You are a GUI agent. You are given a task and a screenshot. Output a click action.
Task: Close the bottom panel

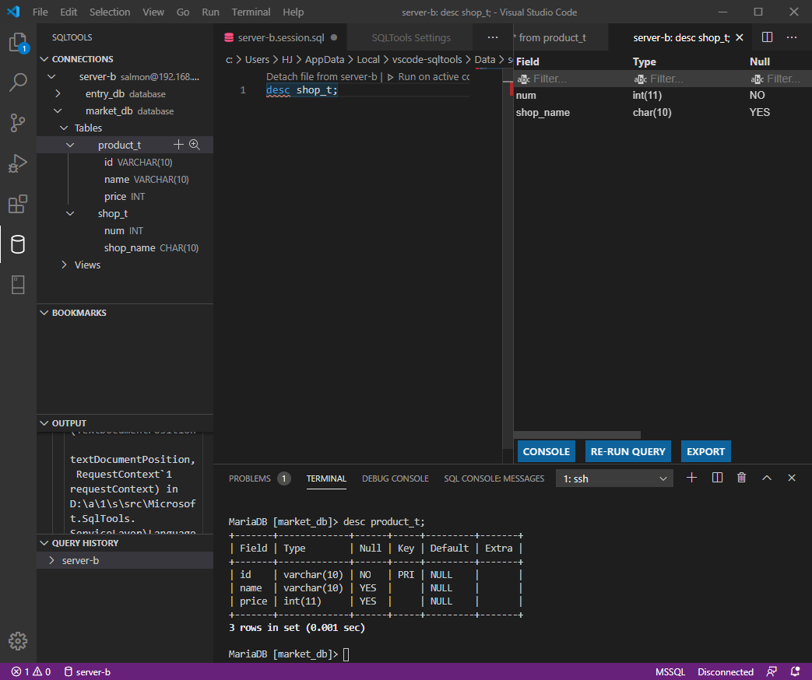tap(792, 478)
